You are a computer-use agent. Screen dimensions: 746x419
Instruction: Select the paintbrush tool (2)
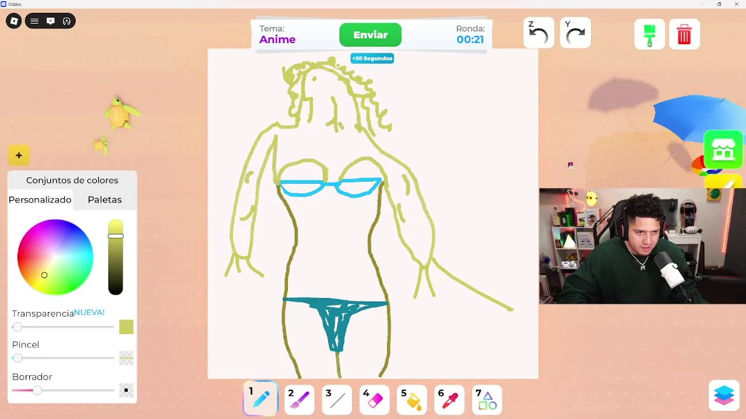pyautogui.click(x=299, y=400)
